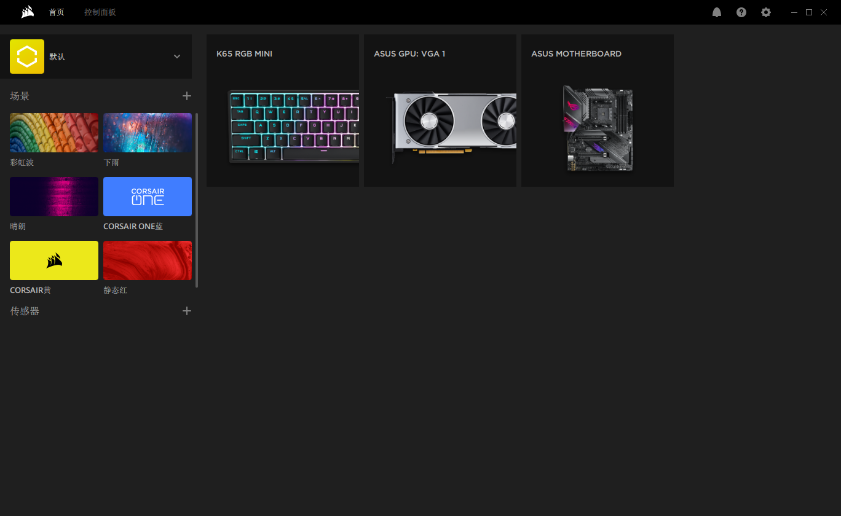Viewport: 841px width, 516px height.
Task: Open the settings gear icon
Action: (766, 12)
